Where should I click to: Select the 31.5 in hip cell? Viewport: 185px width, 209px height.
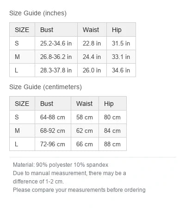[121, 43]
